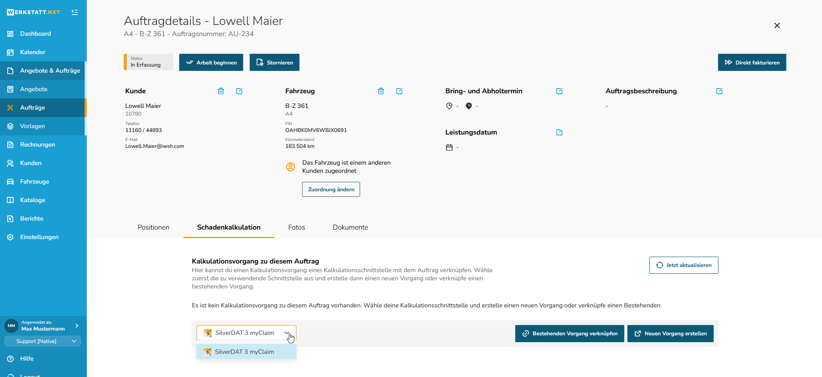
Task: Edit the Leistungsdatum field
Action: pyautogui.click(x=559, y=132)
